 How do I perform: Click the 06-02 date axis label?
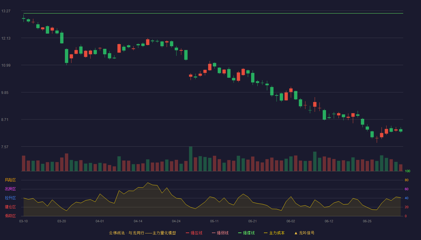coord(291,221)
